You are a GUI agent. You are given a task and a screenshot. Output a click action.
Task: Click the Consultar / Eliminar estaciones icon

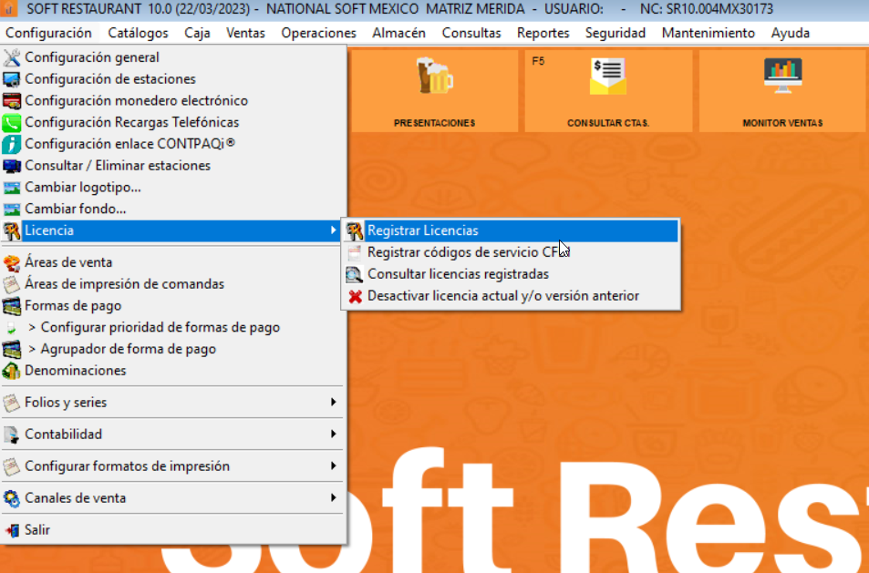[12, 166]
